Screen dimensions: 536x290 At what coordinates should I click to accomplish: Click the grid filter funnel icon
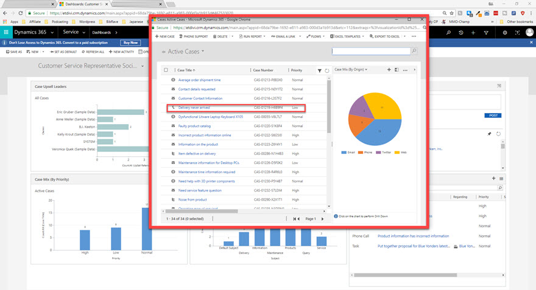click(x=319, y=71)
